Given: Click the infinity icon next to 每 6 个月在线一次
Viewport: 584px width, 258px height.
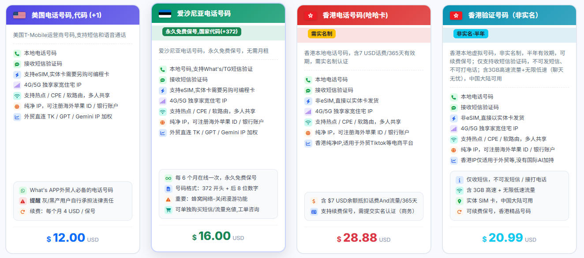Looking at the screenshot, I should (168, 178).
